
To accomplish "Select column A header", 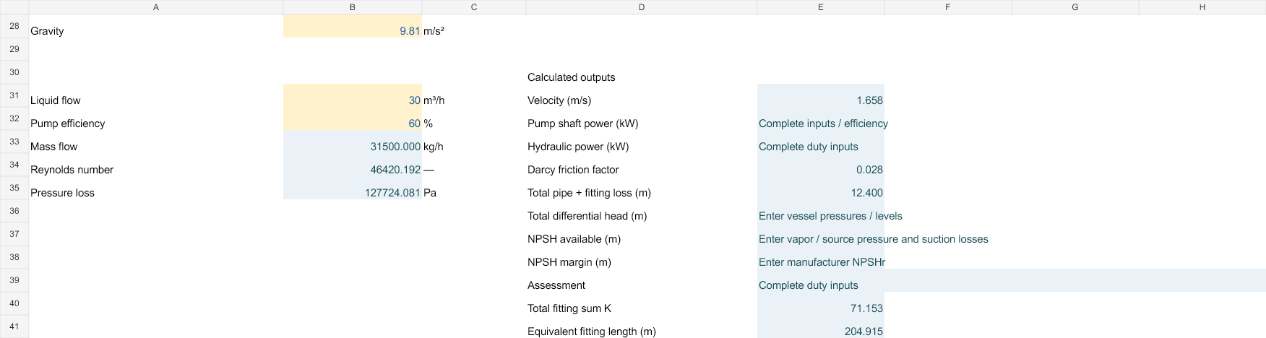I will coord(156,7).
